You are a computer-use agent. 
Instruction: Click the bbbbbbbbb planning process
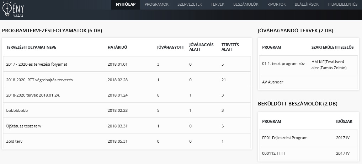(x=17, y=110)
